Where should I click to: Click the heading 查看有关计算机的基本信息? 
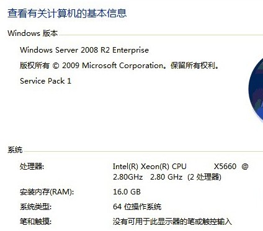67,14
